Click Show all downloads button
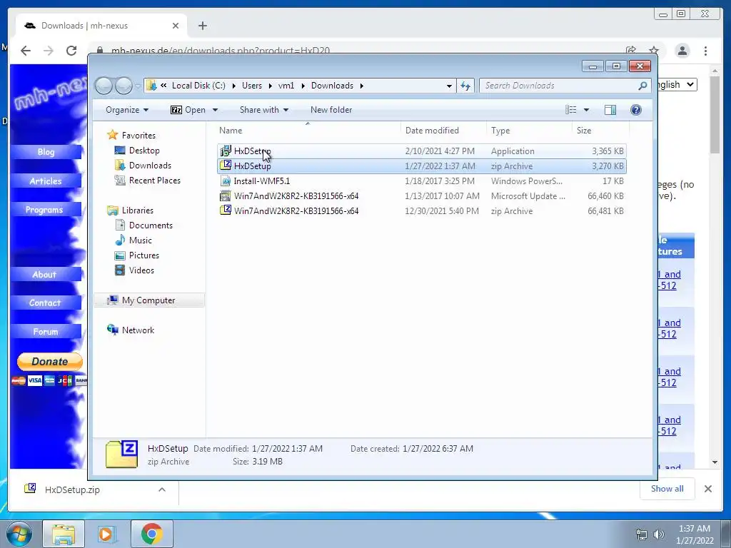The image size is (731, 548). click(x=667, y=489)
